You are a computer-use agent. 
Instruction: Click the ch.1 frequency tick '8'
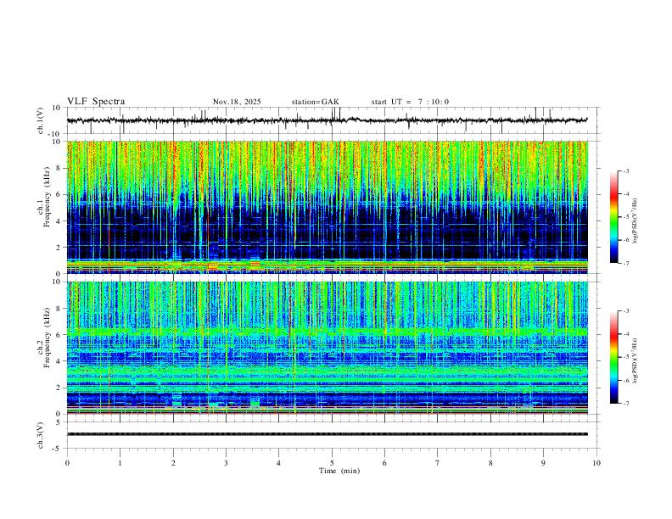pos(58,168)
